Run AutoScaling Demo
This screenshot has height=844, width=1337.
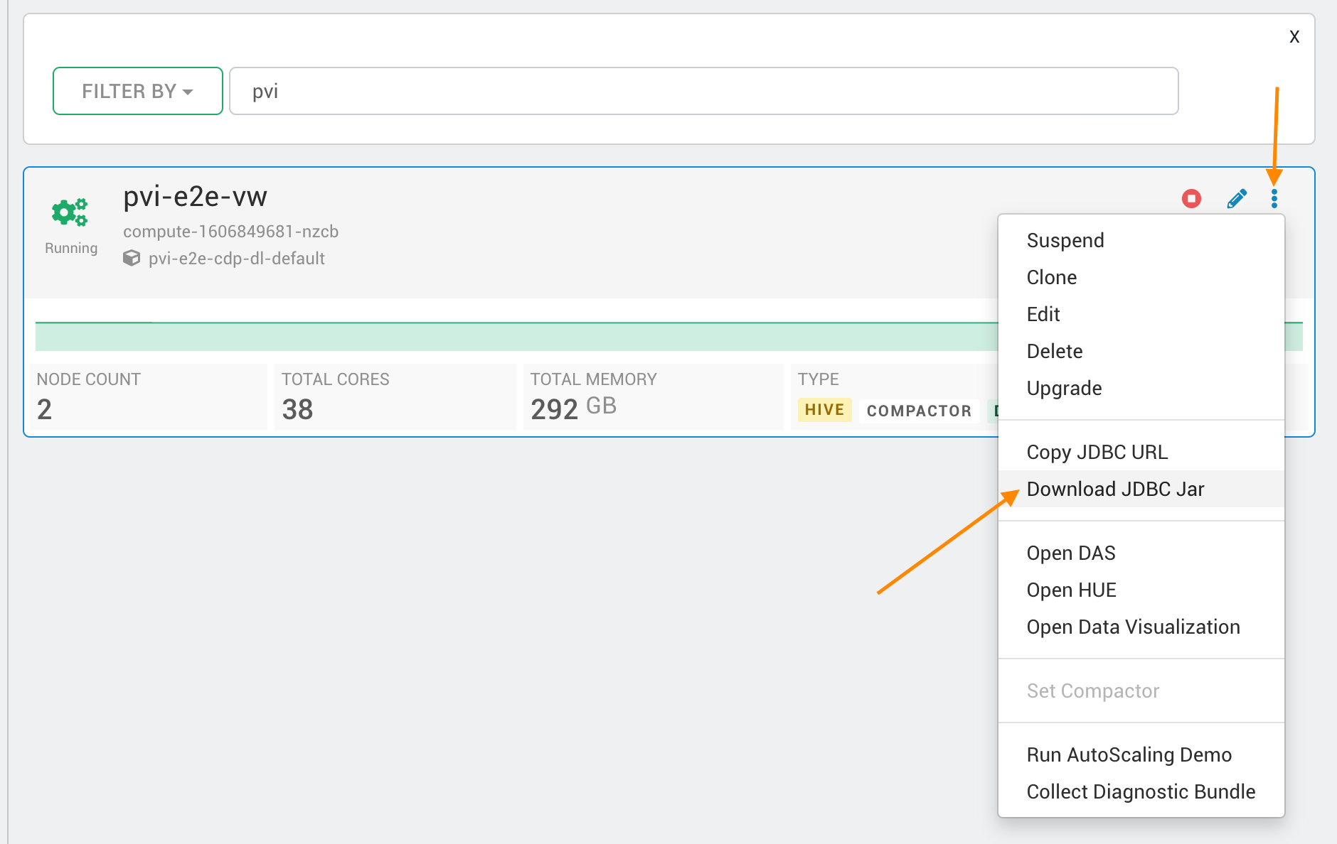click(1129, 754)
